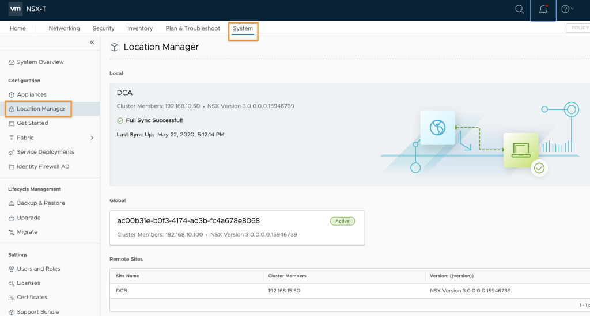Click the Service Deployments icon
The height and width of the screenshot is (316, 590).
tap(12, 152)
